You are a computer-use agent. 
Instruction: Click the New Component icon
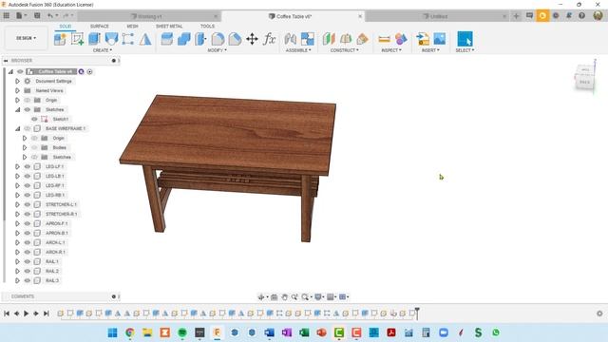pyautogui.click(x=60, y=39)
